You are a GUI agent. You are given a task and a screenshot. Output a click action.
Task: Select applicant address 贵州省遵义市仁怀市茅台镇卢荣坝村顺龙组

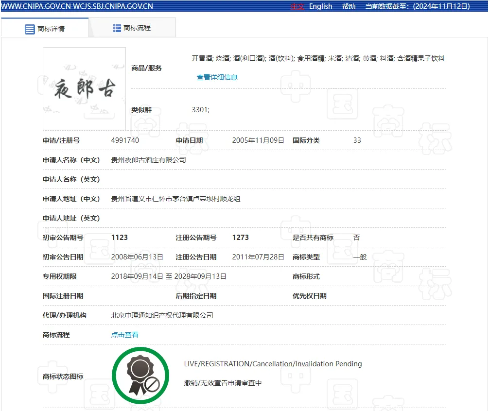point(175,199)
